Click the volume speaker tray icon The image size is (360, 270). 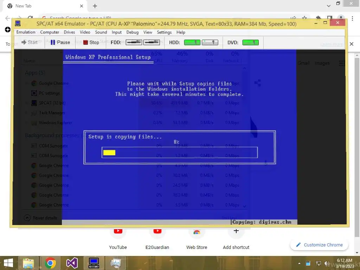(327, 263)
